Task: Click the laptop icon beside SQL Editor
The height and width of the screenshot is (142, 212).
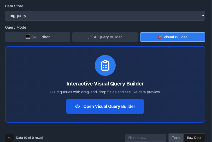Action: pyautogui.click(x=28, y=37)
